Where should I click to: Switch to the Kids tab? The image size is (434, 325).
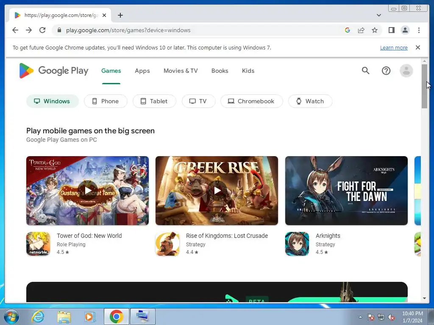pos(248,71)
